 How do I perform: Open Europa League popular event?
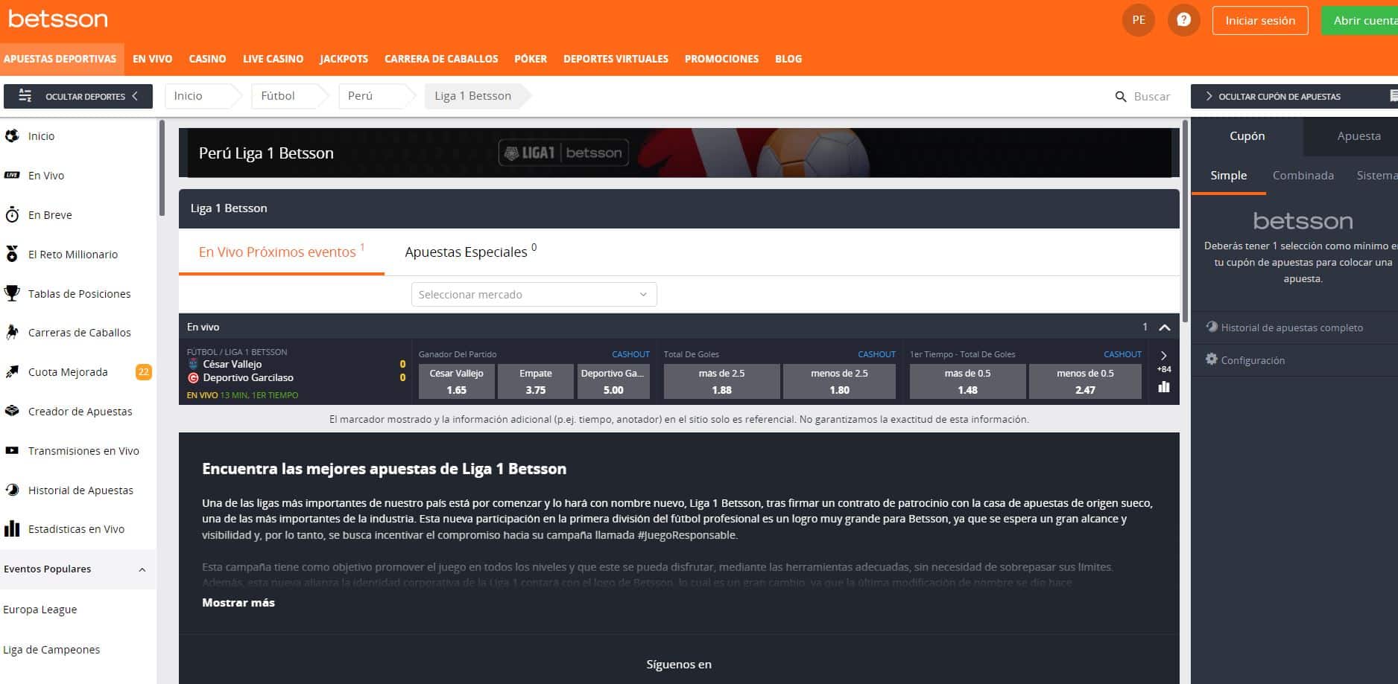40,610
